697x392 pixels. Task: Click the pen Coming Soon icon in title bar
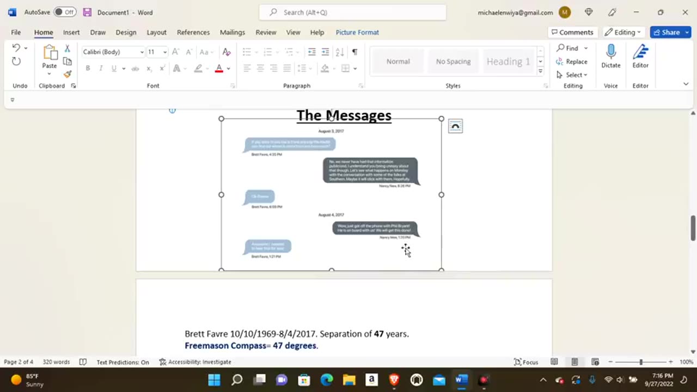613,12
